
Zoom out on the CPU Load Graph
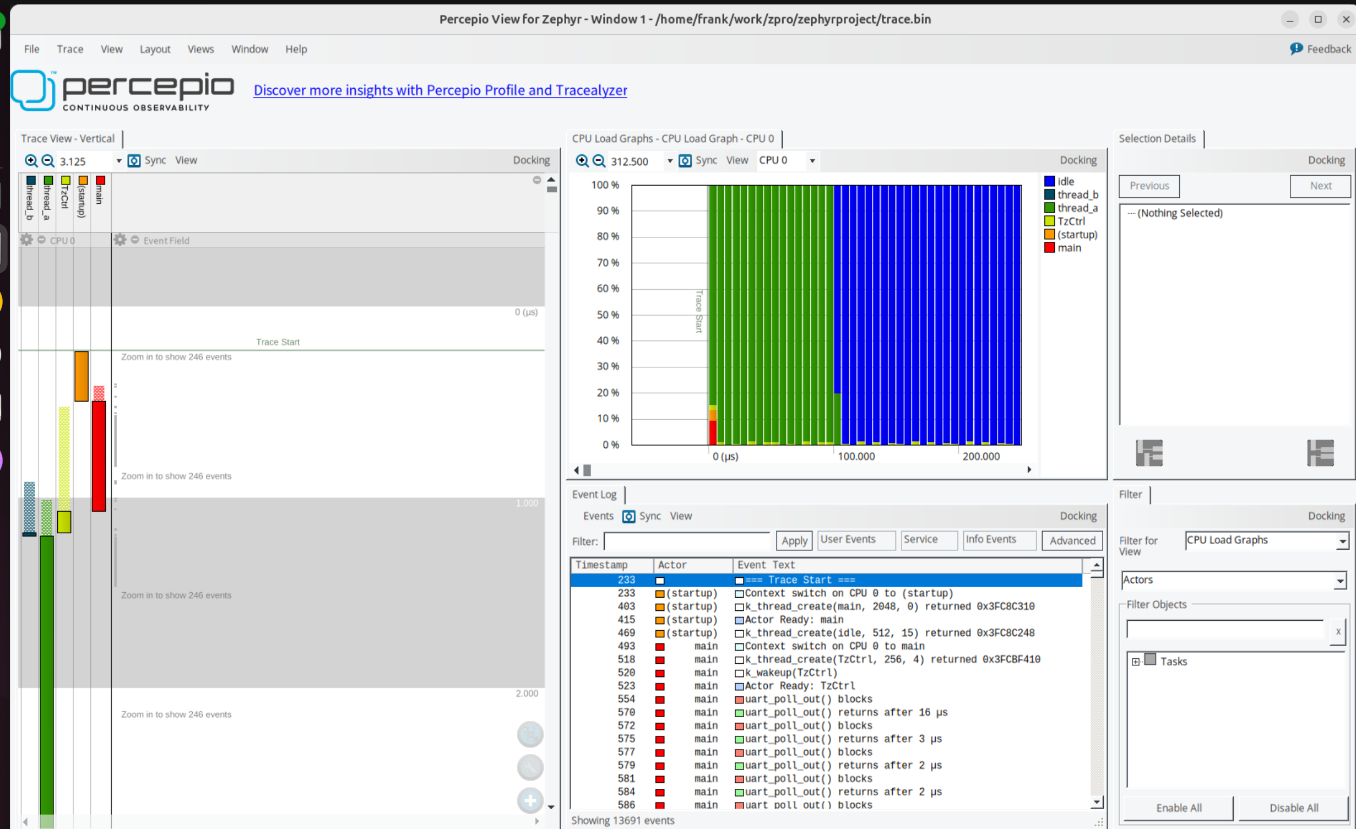[599, 161]
